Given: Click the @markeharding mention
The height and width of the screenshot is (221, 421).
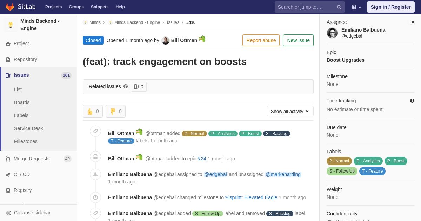Looking at the screenshot, I should [x=283, y=174].
